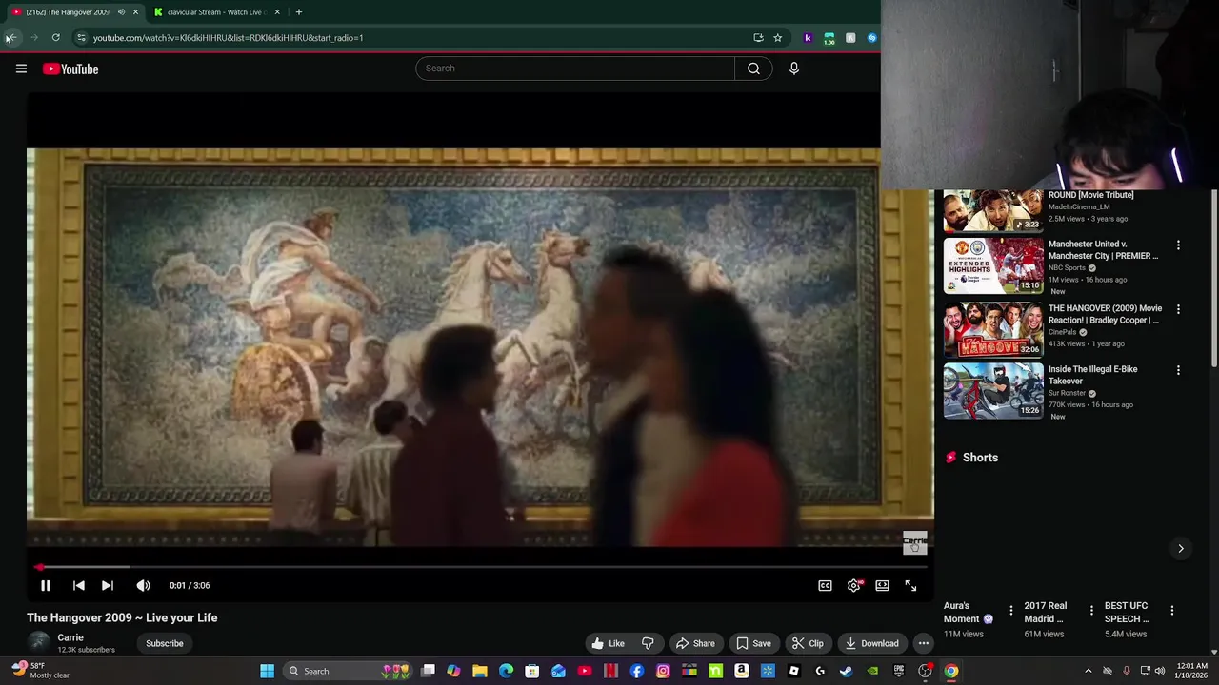This screenshot has width=1219, height=685.
Task: Open the weather widget in the taskbar
Action: coord(38,671)
